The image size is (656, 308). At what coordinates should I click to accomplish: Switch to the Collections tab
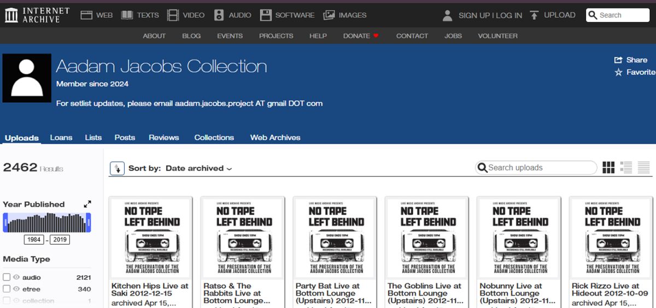214,138
